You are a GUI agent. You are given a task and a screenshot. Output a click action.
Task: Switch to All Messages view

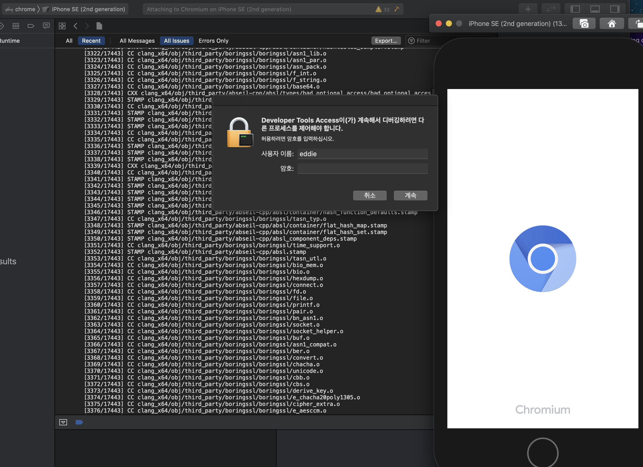[x=137, y=41]
